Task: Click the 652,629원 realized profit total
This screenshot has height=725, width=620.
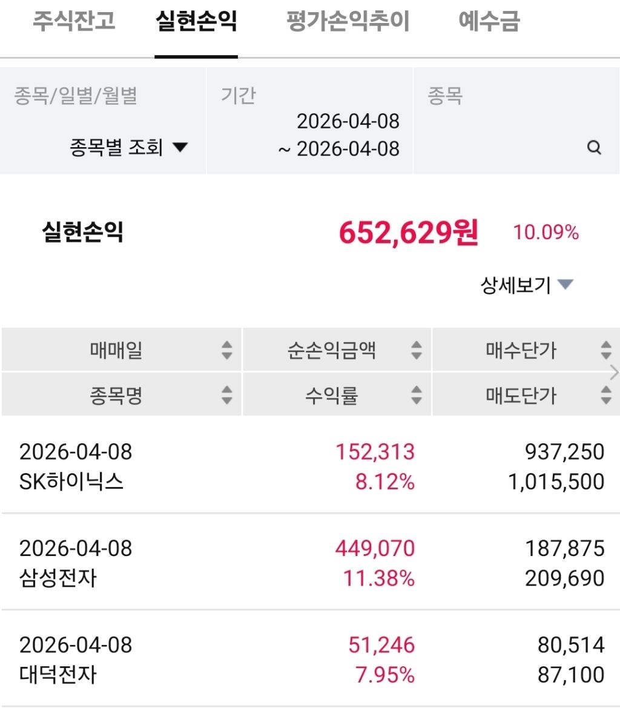Action: coord(409,233)
